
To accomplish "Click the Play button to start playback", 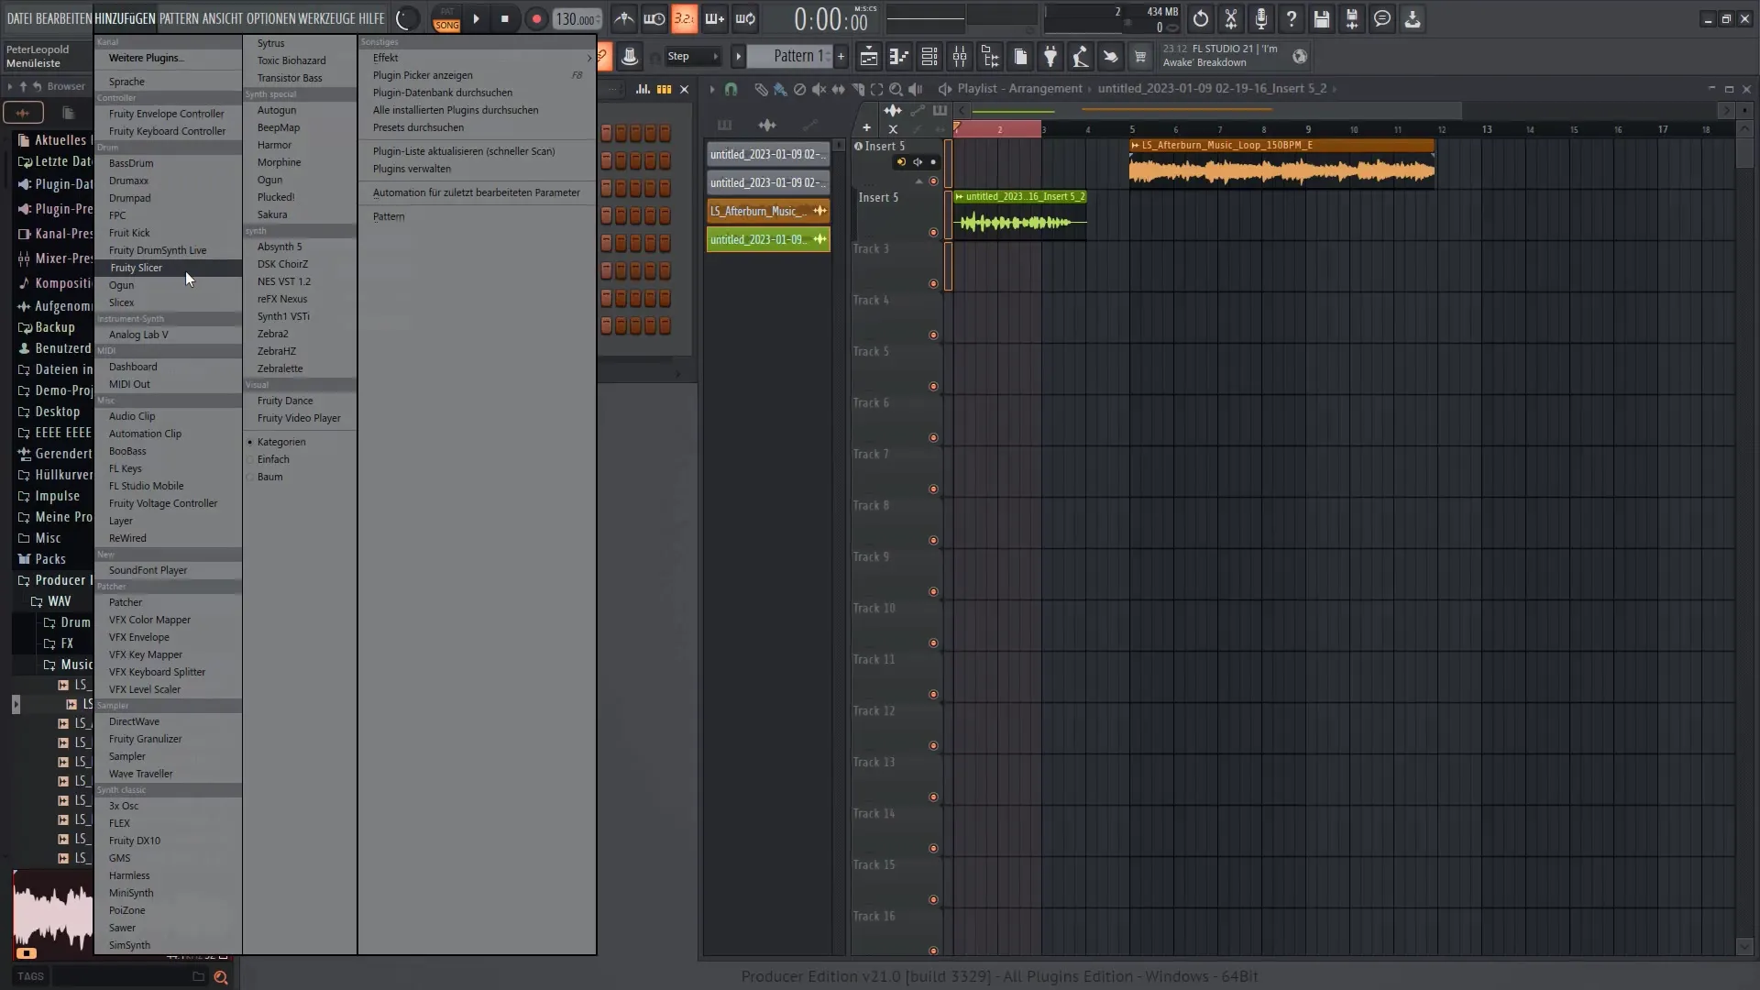I will [x=475, y=18].
